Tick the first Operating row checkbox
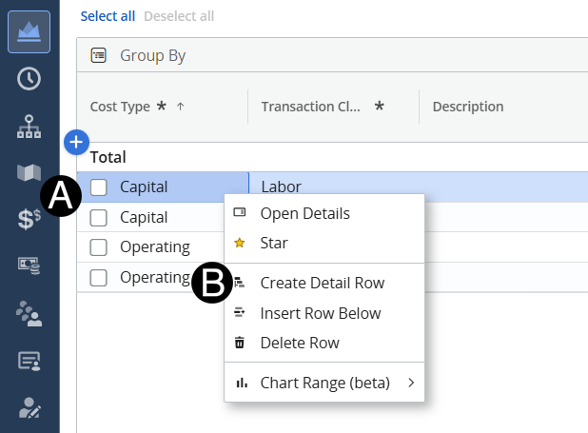The image size is (588, 433). [x=99, y=247]
